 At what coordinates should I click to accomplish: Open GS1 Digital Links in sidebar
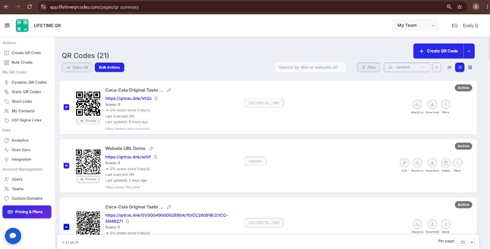pyautogui.click(x=27, y=120)
